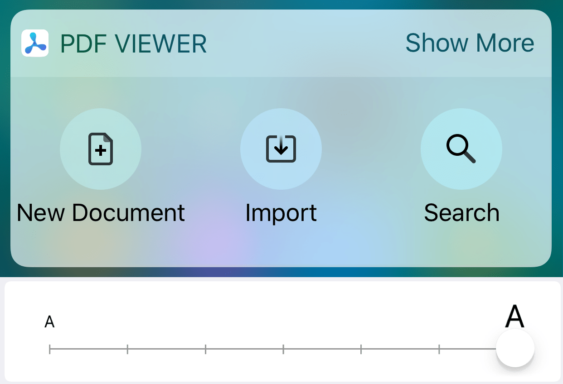
Task: Click the "Import" text label
Action: [x=281, y=213]
